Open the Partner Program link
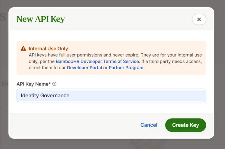225x149 pixels. pyautogui.click(x=126, y=68)
